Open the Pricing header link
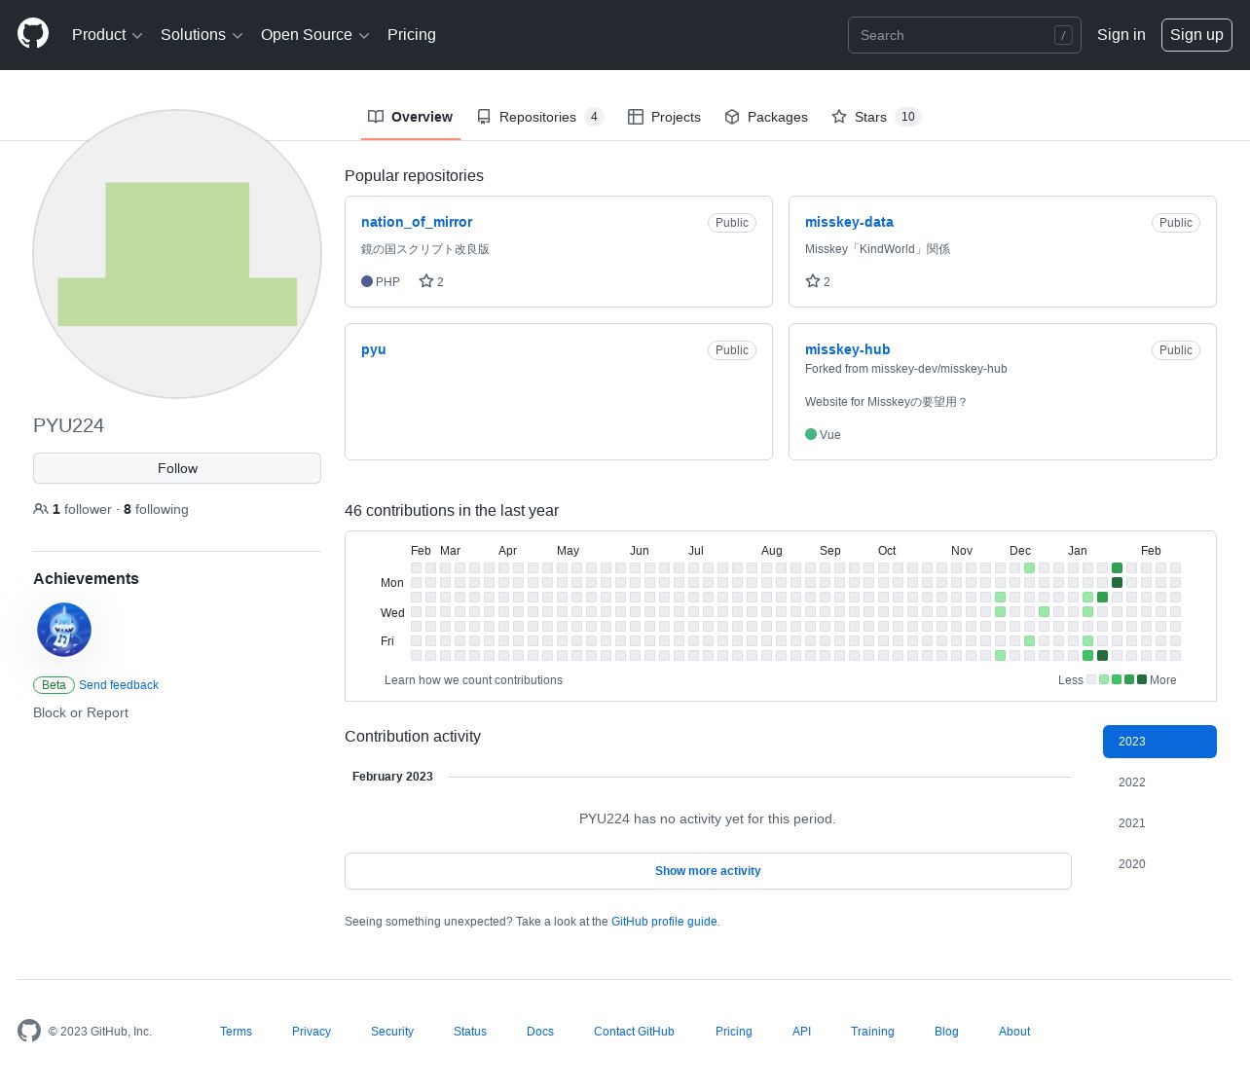Image resolution: width=1250 pixels, height=1091 pixels. click(412, 35)
